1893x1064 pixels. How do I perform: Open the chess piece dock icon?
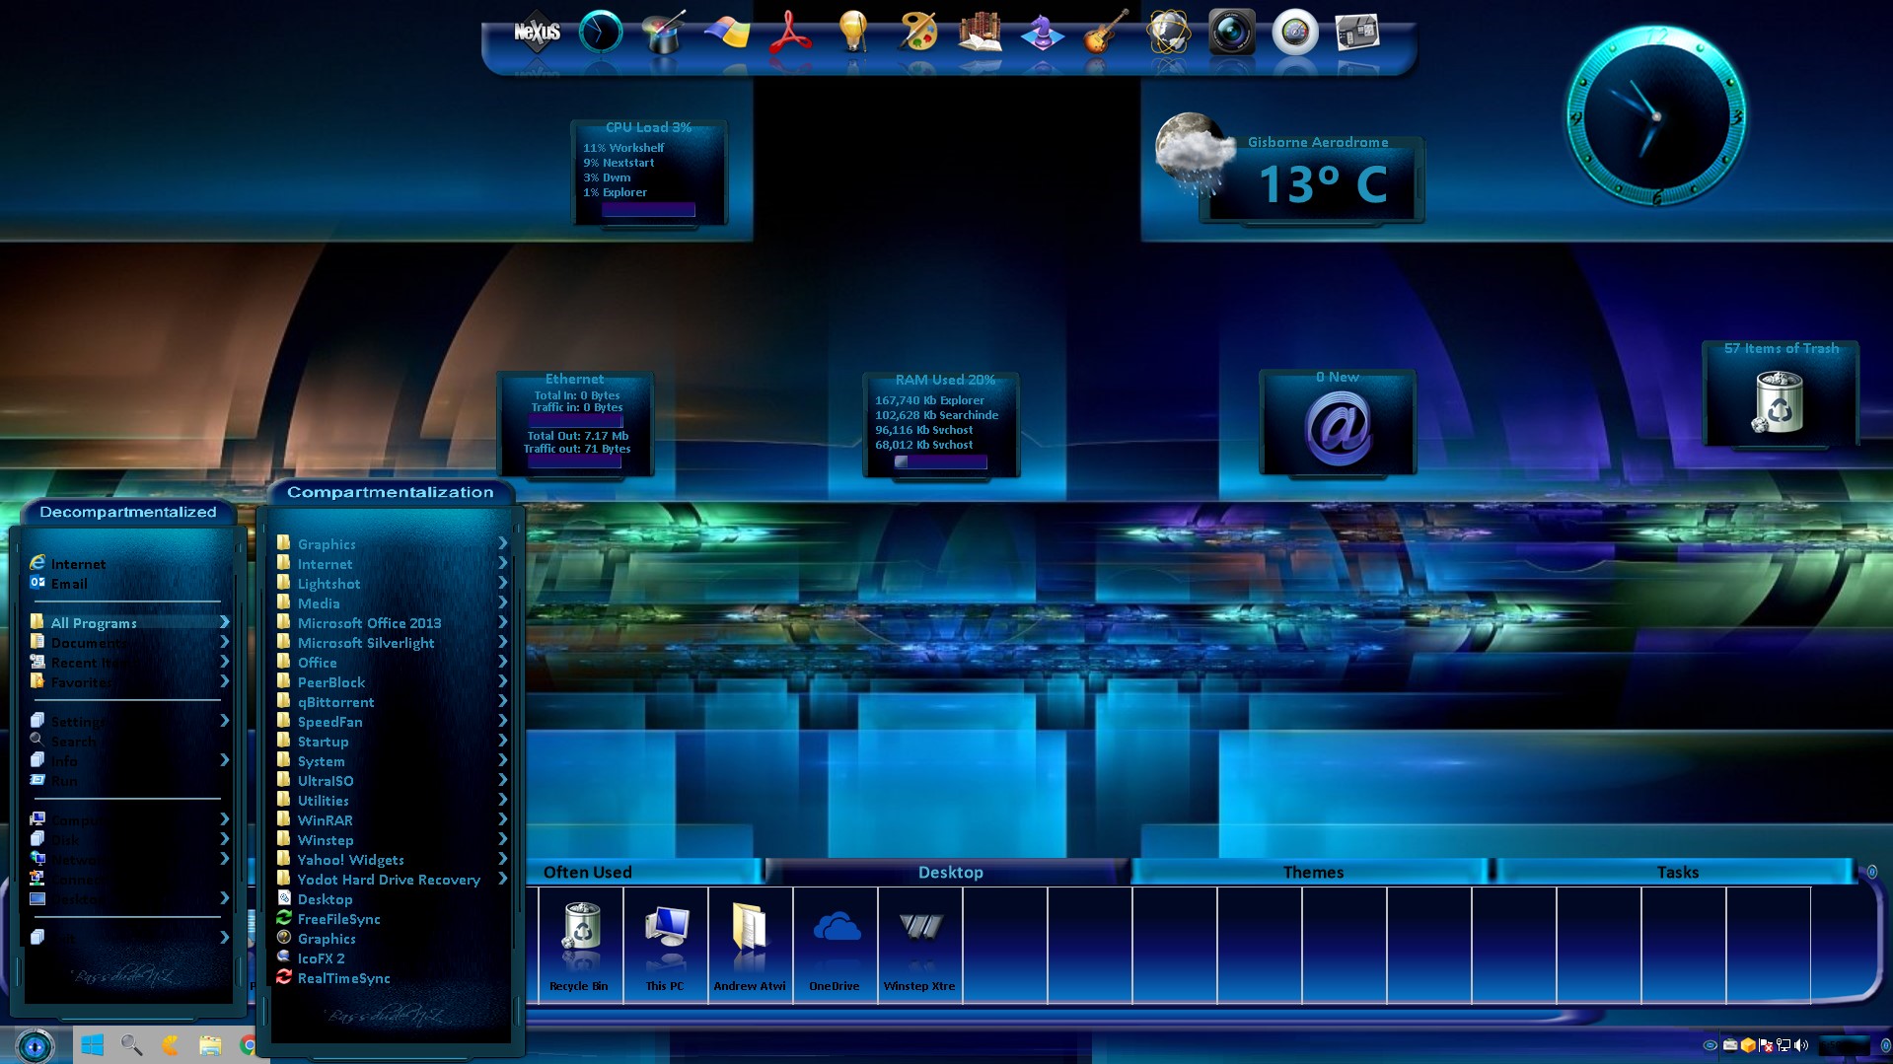1042,33
